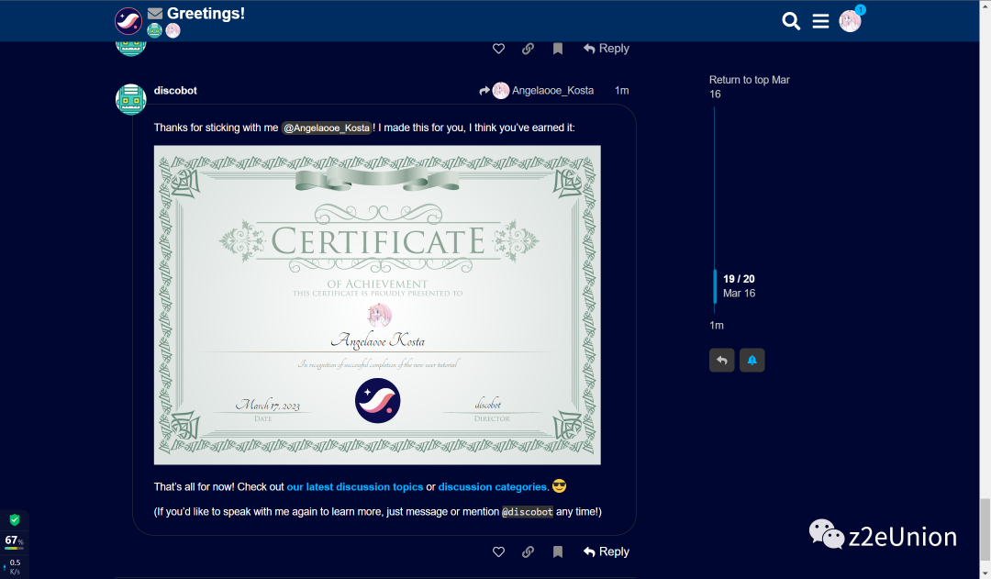Screen dimensions: 991x579
Task: Like the previous post above
Action: pos(498,49)
